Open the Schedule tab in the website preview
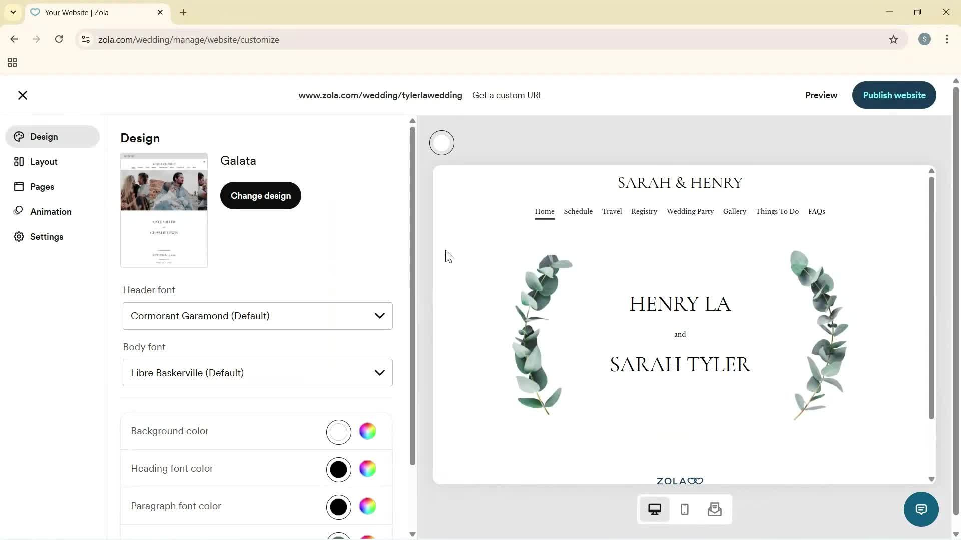The height and width of the screenshot is (540, 961). click(578, 211)
